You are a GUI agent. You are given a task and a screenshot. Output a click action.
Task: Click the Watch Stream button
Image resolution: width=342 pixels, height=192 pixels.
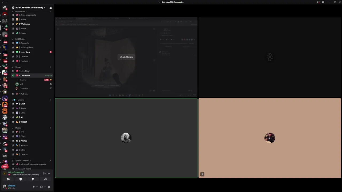126,57
